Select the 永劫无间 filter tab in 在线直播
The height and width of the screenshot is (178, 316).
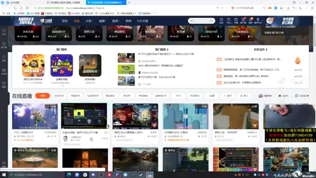coord(59,96)
